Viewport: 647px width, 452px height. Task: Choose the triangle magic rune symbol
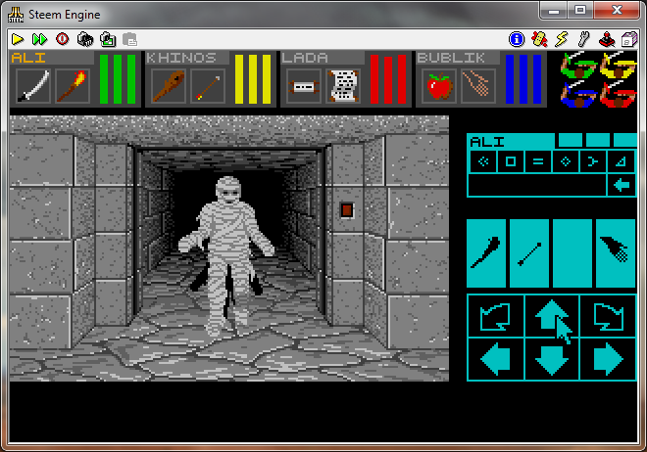click(x=621, y=161)
